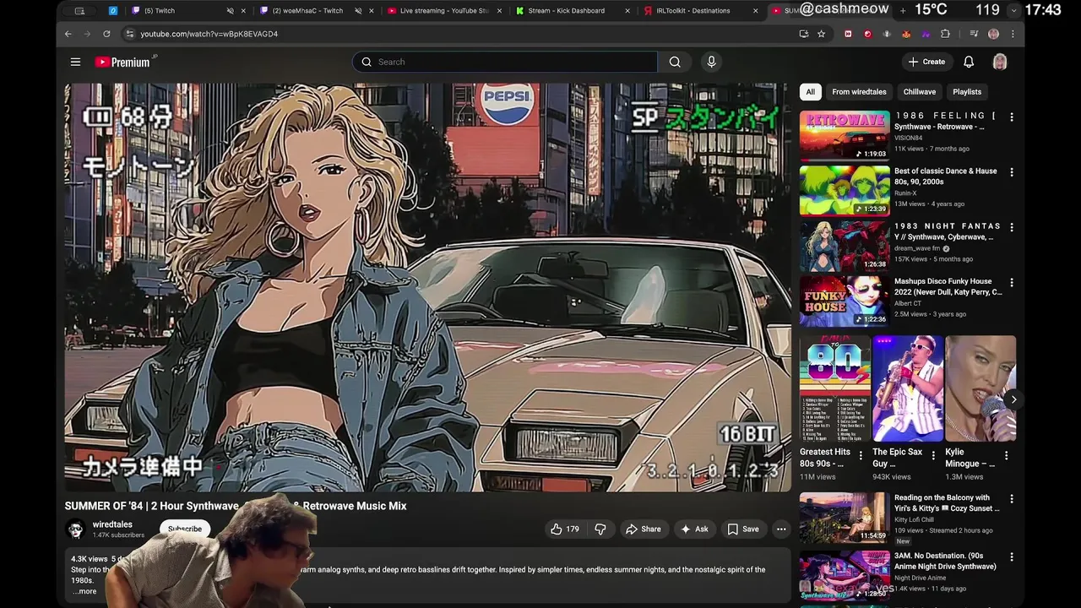
Task: Open the notifications bell
Action: tap(969, 62)
